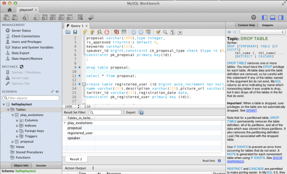Open the Action Output dropdown
The width and height of the screenshot is (287, 174).
point(93,168)
